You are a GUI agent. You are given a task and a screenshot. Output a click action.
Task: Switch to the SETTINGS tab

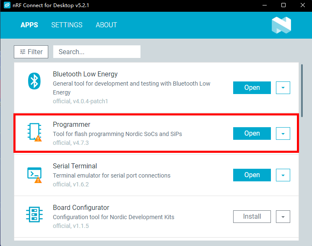67,25
